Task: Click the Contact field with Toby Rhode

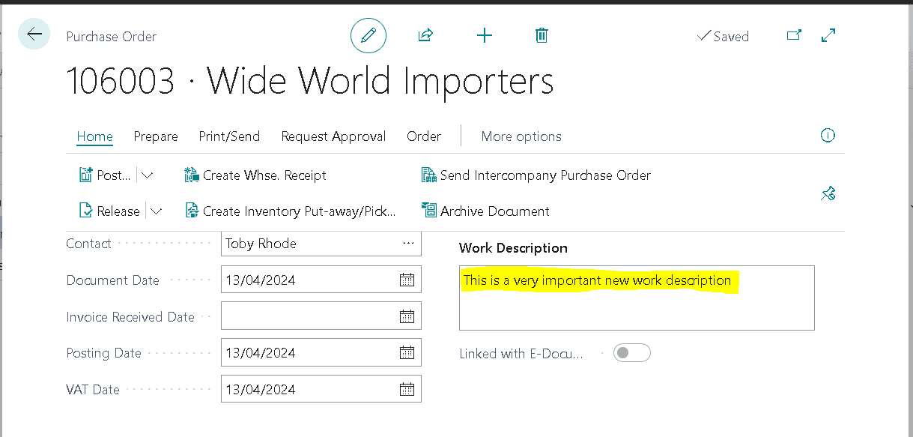Action: tap(321, 244)
